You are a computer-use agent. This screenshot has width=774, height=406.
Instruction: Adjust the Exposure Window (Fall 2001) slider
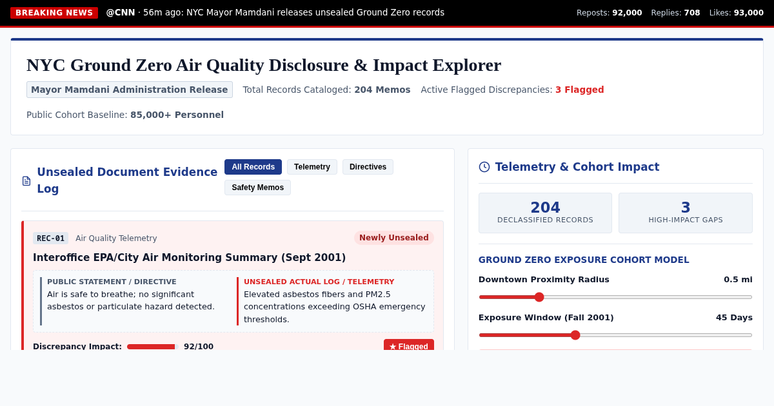click(615, 335)
